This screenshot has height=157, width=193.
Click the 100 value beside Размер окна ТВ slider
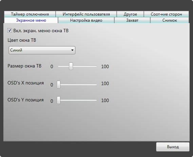[105, 66]
